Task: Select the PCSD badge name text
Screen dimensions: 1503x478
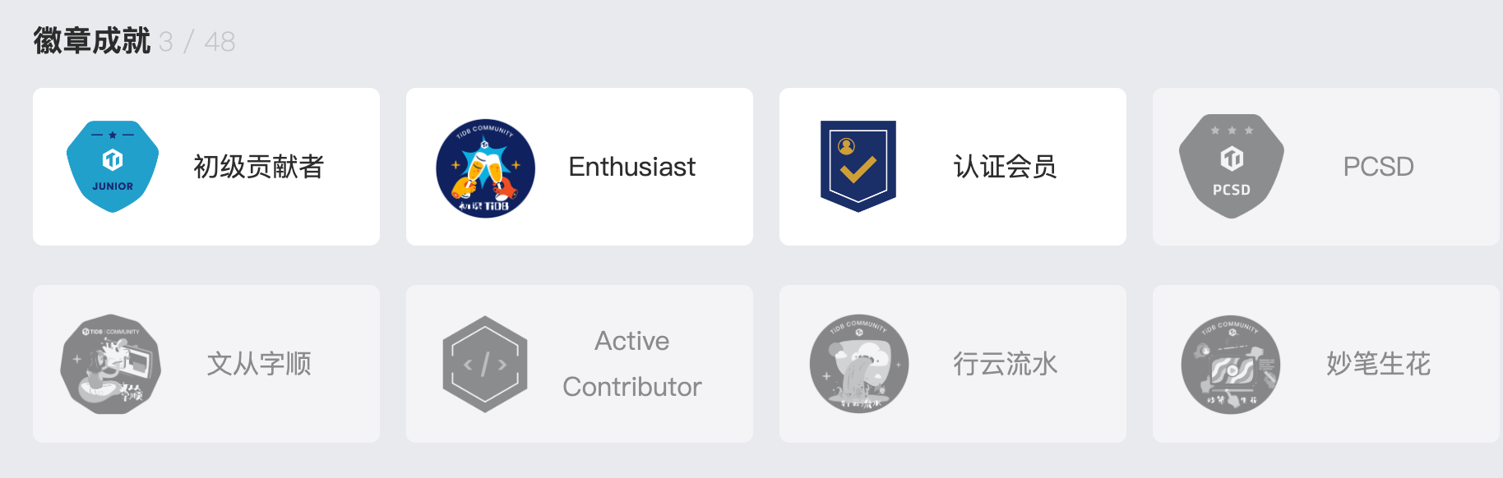Action: coord(1378,167)
